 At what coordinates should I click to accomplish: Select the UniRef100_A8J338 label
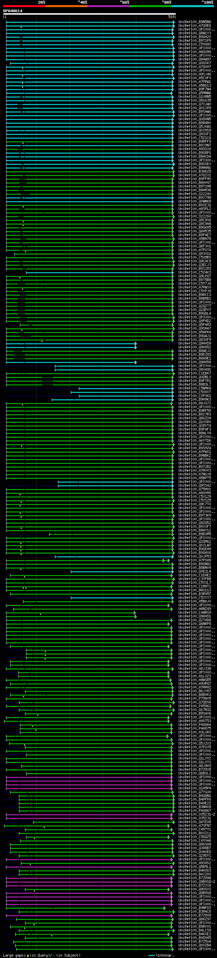[x=194, y=669]
